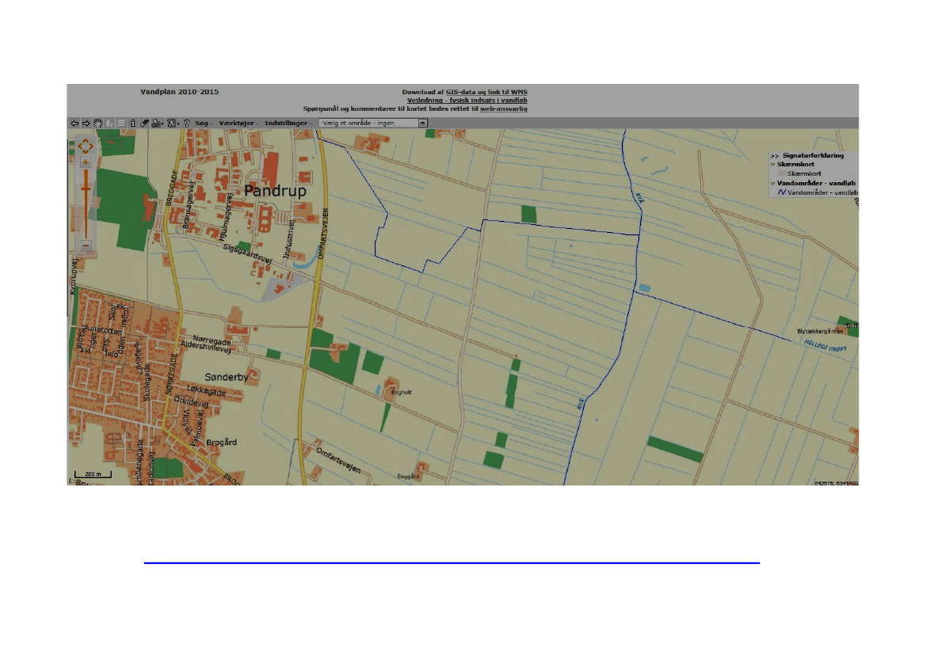Click the Brogård label on map
The width and height of the screenshot is (926, 655).
pos(222,442)
